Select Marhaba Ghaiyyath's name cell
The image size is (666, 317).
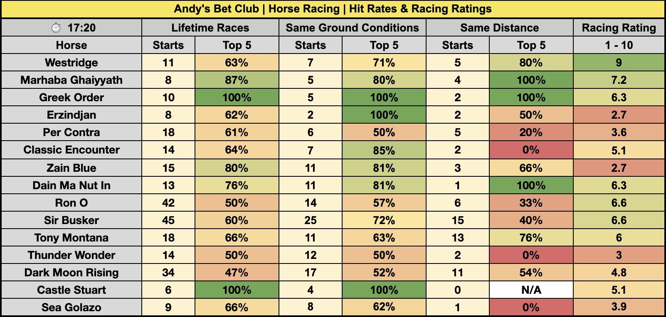point(72,80)
